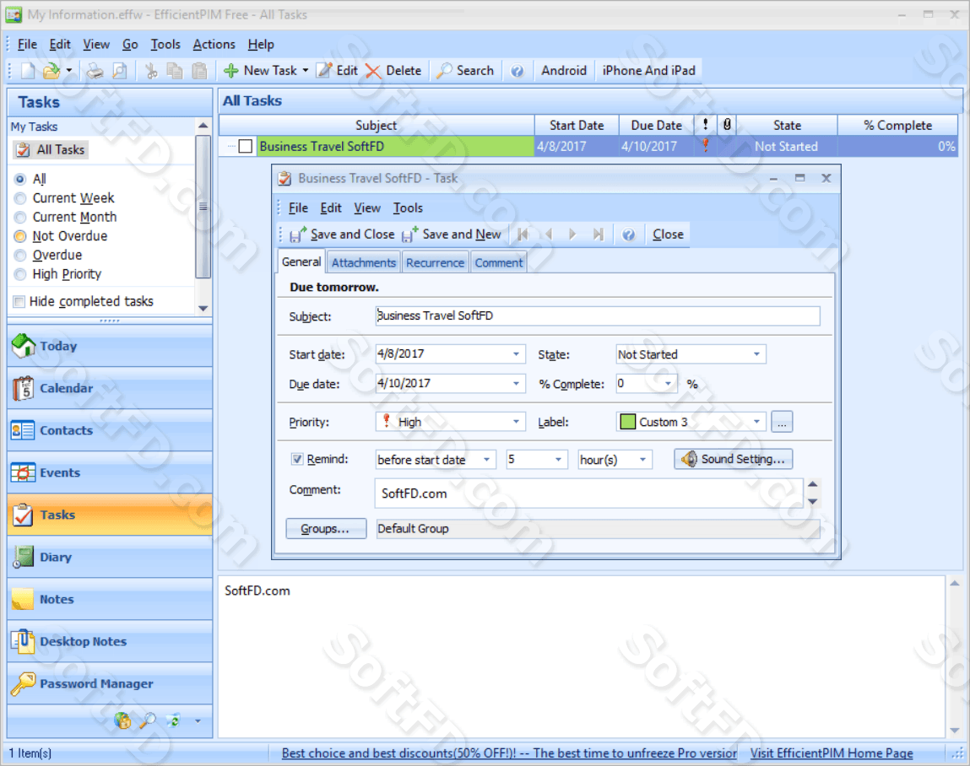Open the Desktop Notes section
The image size is (970, 766).
(110, 641)
